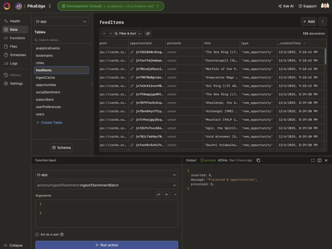Open link icon for jn7d21040c3ncg opportunity
Screen dimensions: 332x249
(132, 52)
